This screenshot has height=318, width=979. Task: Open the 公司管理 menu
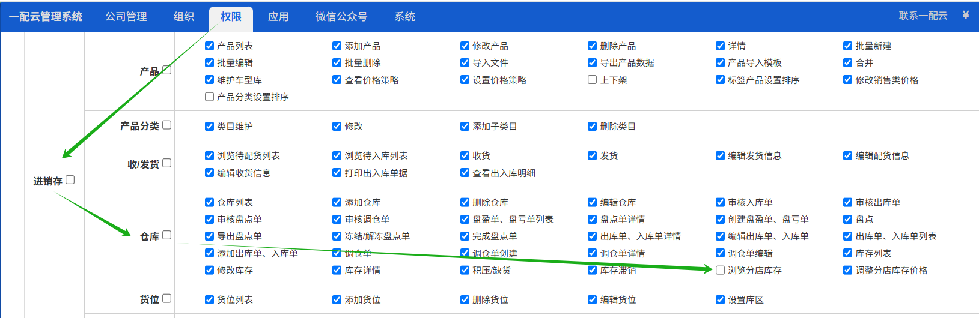coord(126,17)
